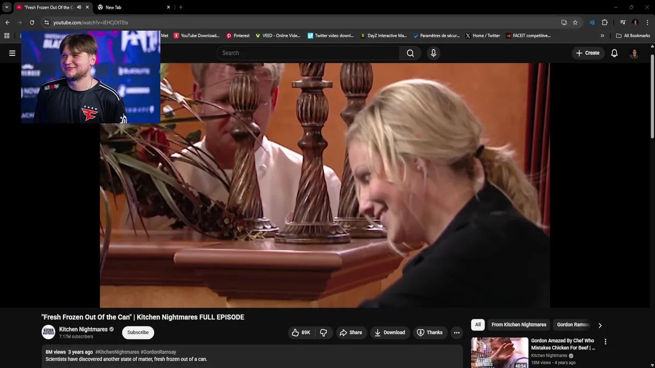Open Chrome three-dot menu

(647, 22)
